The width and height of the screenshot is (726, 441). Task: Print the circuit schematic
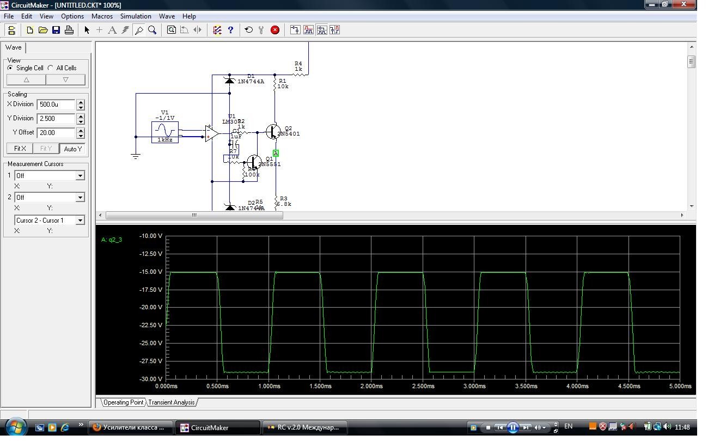coord(69,30)
